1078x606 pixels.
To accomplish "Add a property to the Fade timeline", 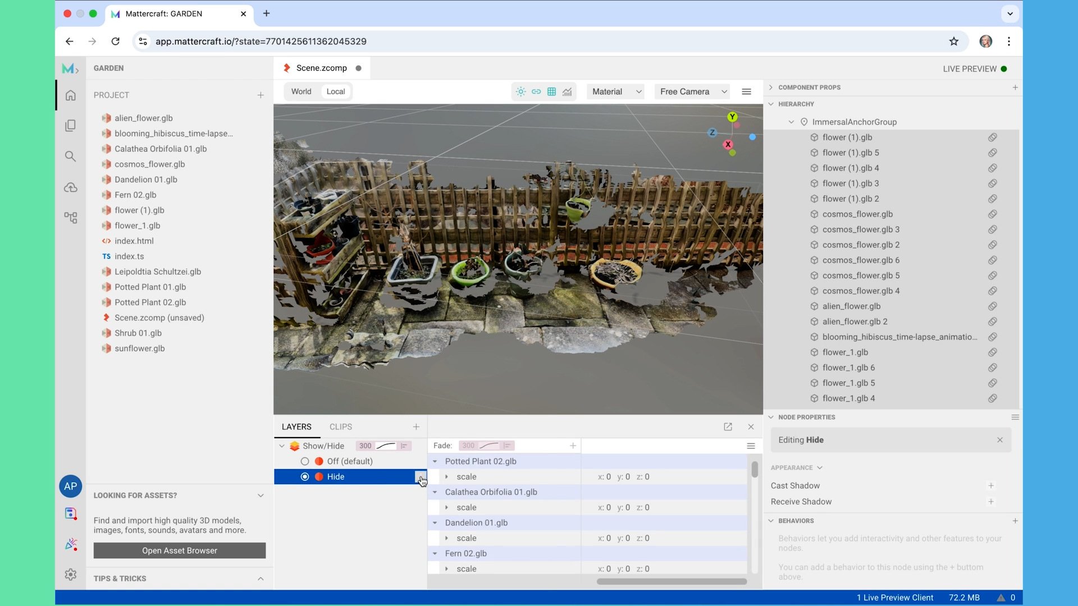I will 573,446.
